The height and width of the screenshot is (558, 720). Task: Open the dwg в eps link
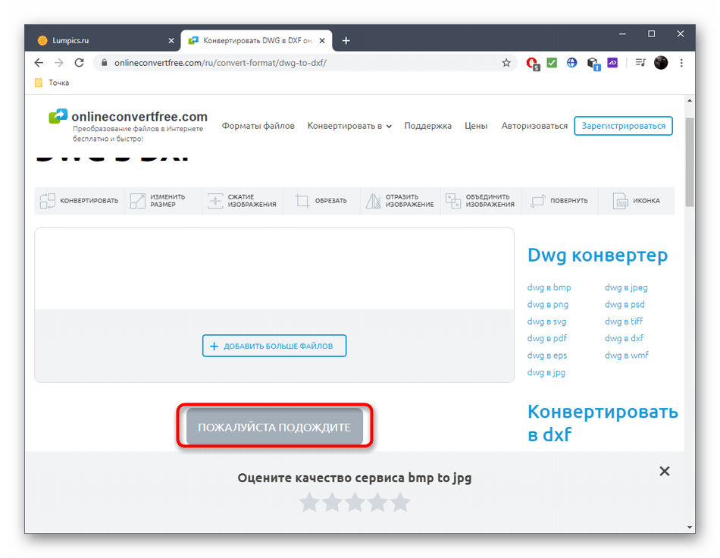click(547, 356)
